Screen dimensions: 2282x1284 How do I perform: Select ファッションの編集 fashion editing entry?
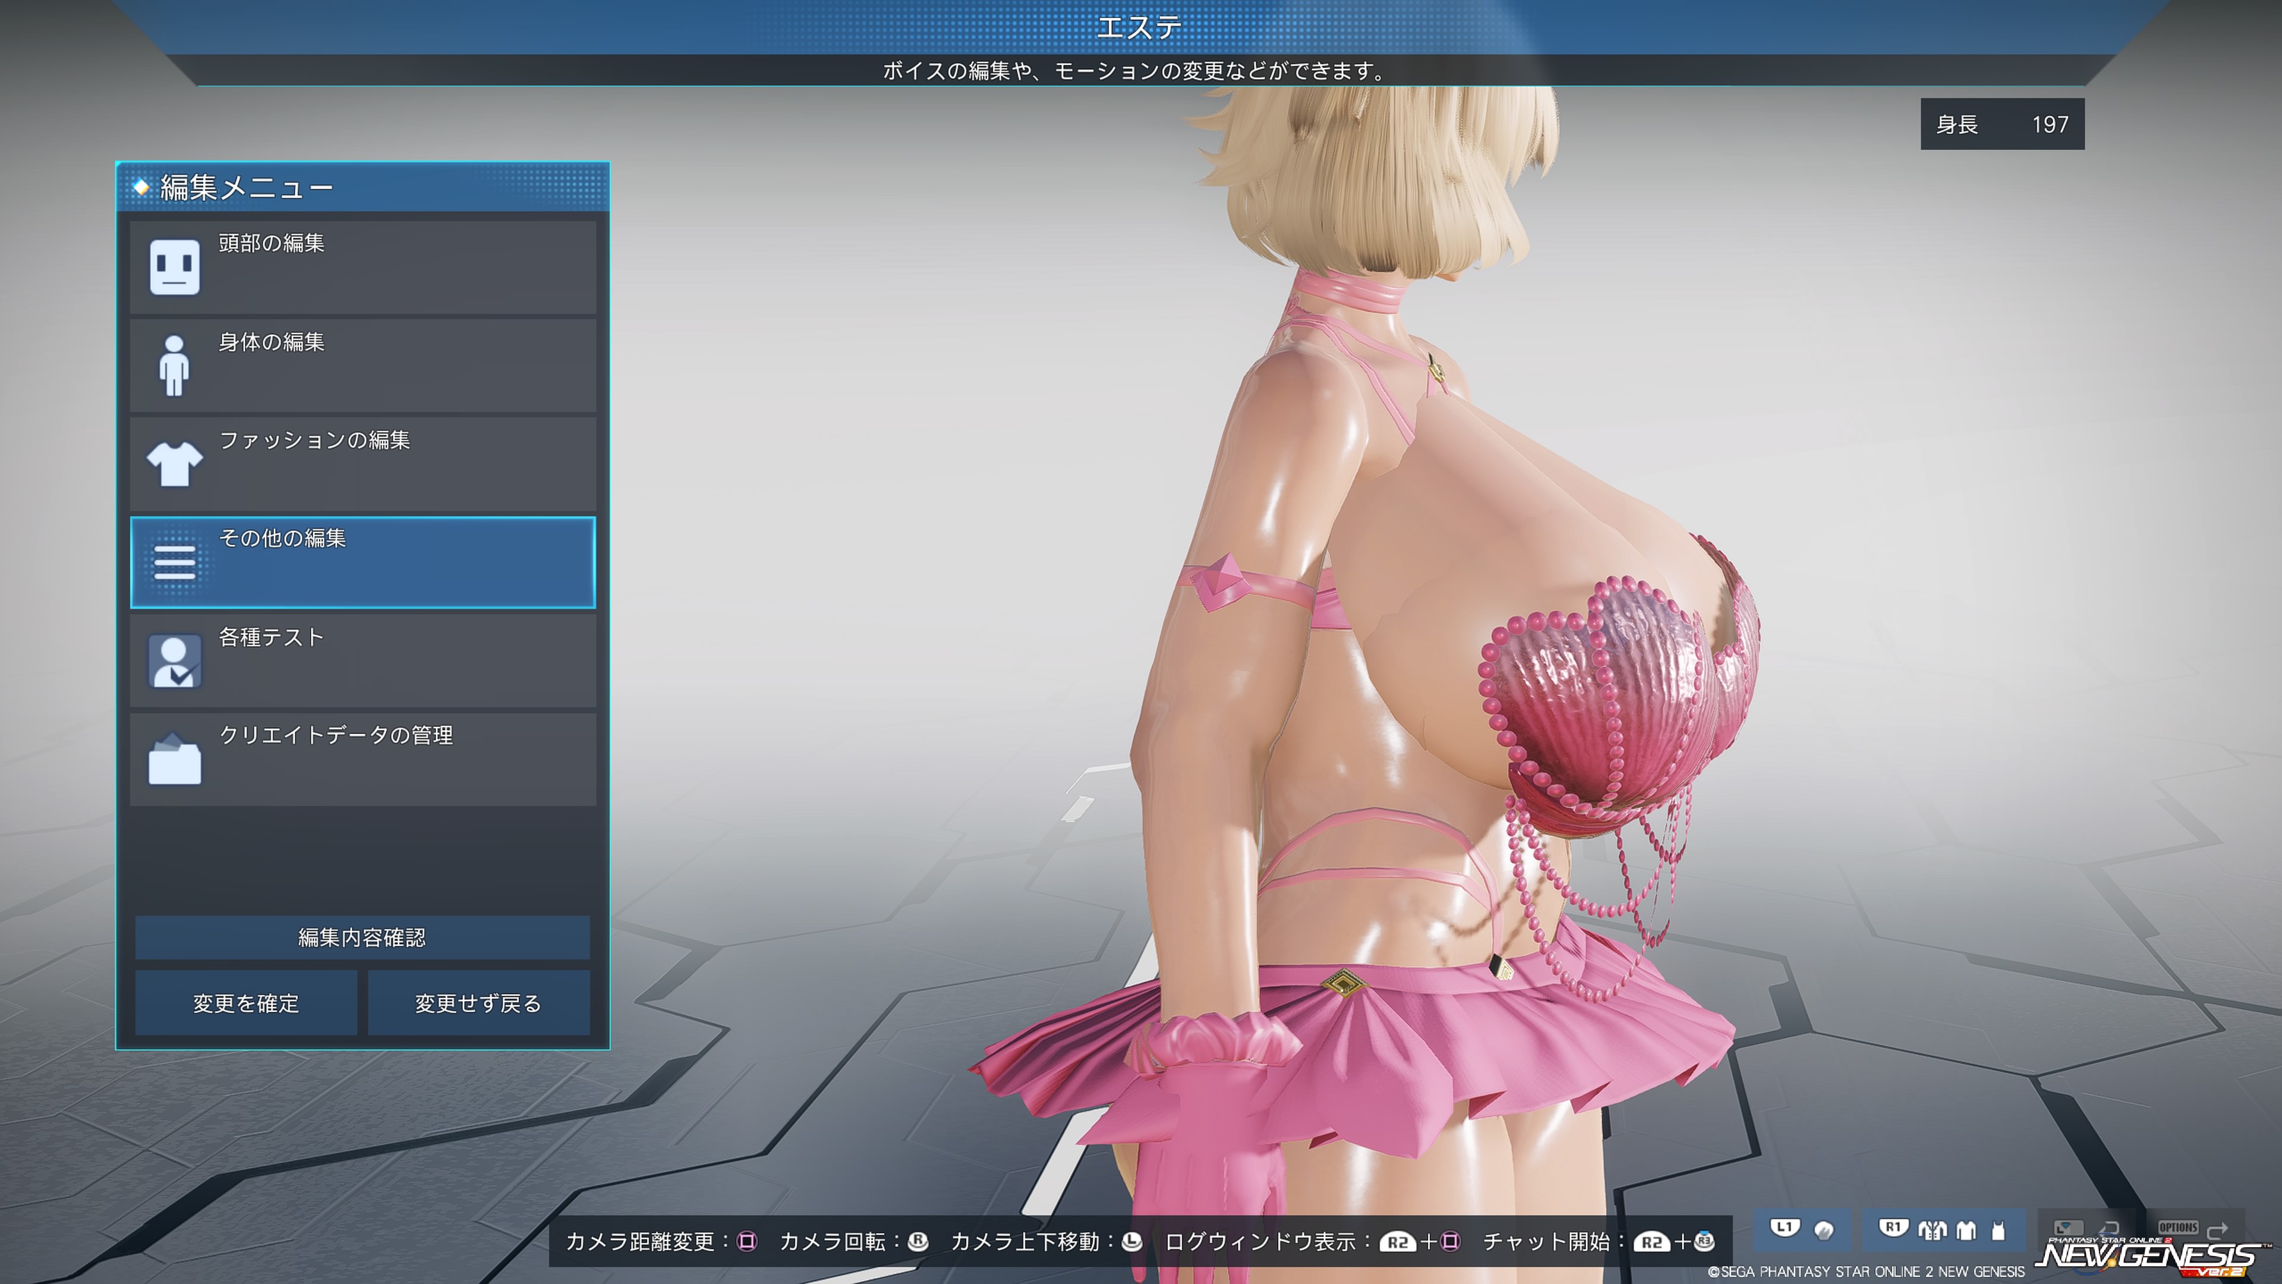click(363, 464)
